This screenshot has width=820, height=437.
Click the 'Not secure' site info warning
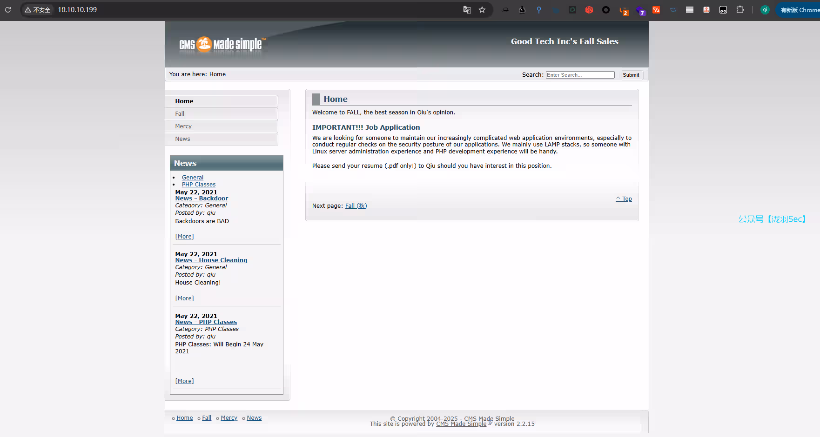[x=38, y=10]
